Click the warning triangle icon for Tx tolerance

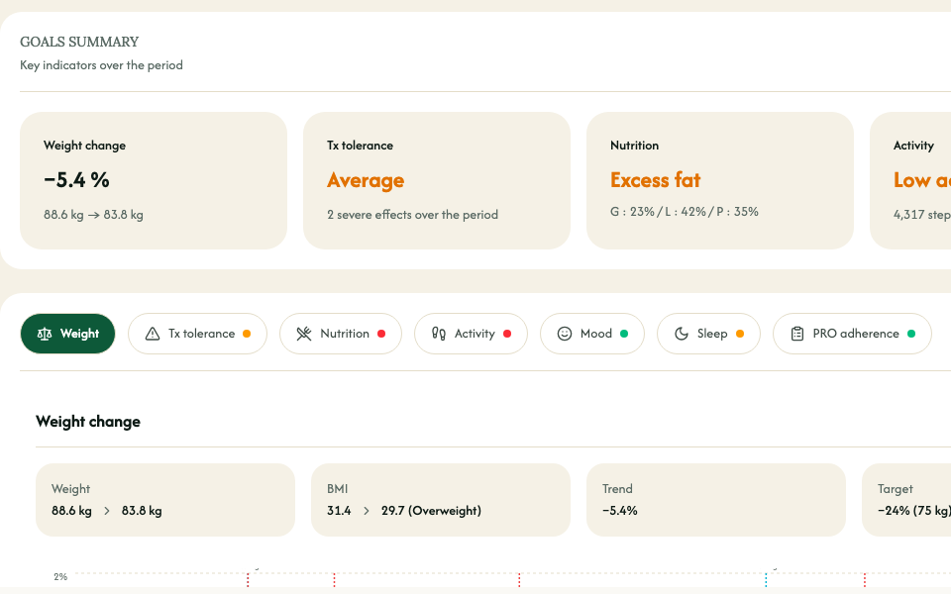tap(153, 334)
